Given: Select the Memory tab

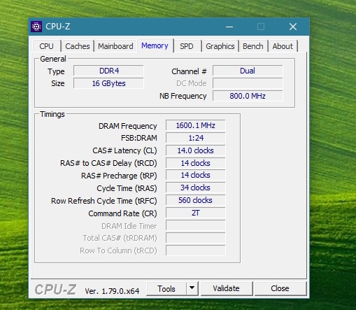Looking at the screenshot, I should pos(155,45).
